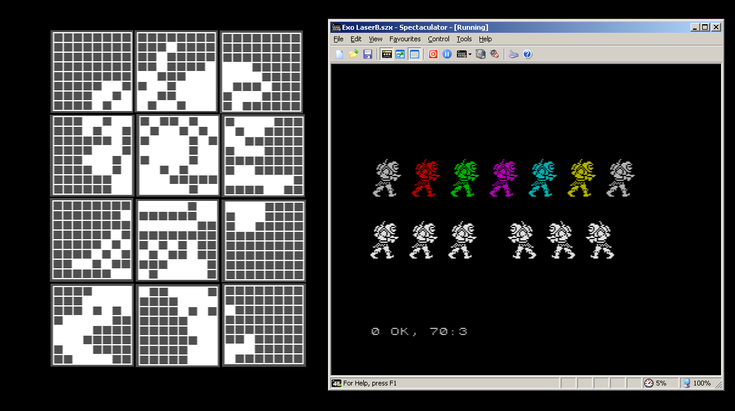The height and width of the screenshot is (411, 735).
Task: Click the 48K model icon in status bar
Action: point(336,383)
